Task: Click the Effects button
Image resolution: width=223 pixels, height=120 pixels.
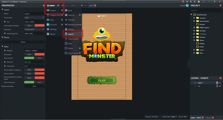Action: (23, 42)
